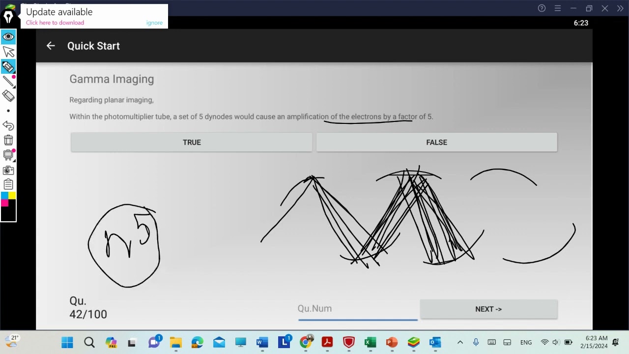Open weather widget showing 21°
629x354 pixels.
(11, 341)
